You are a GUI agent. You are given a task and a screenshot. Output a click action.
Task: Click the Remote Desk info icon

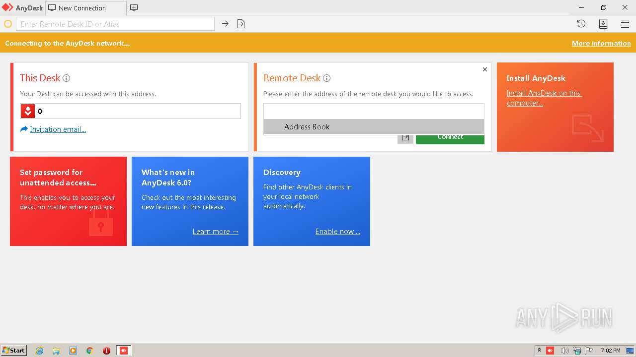[x=326, y=78]
